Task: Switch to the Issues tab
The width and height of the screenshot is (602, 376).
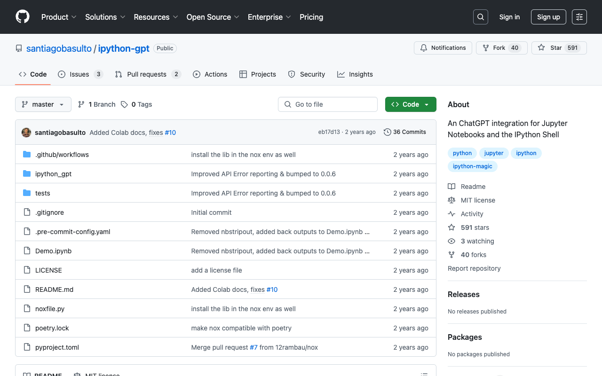Action: click(80, 74)
